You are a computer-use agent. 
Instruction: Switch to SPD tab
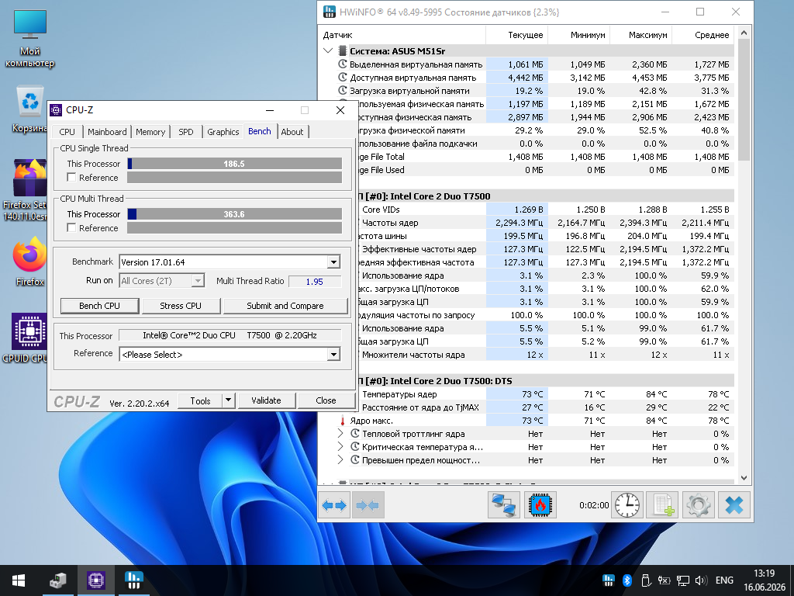tap(186, 132)
